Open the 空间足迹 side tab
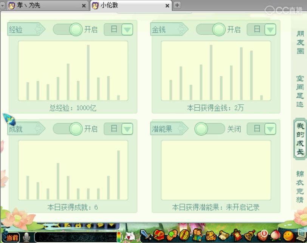Viewport: 307px width, 243px height. [x=300, y=91]
